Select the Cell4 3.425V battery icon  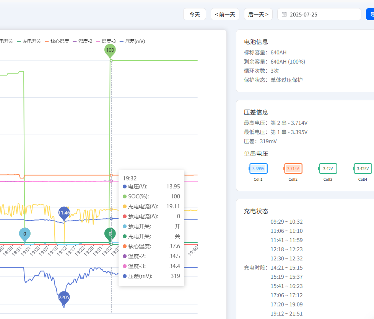click(x=363, y=168)
